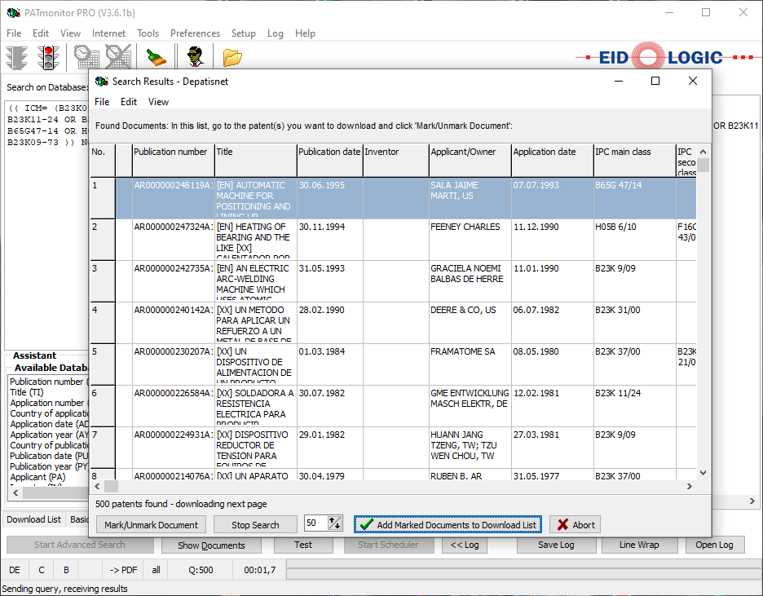
Task: Click results table scroll down arrow
Action: 703,472
